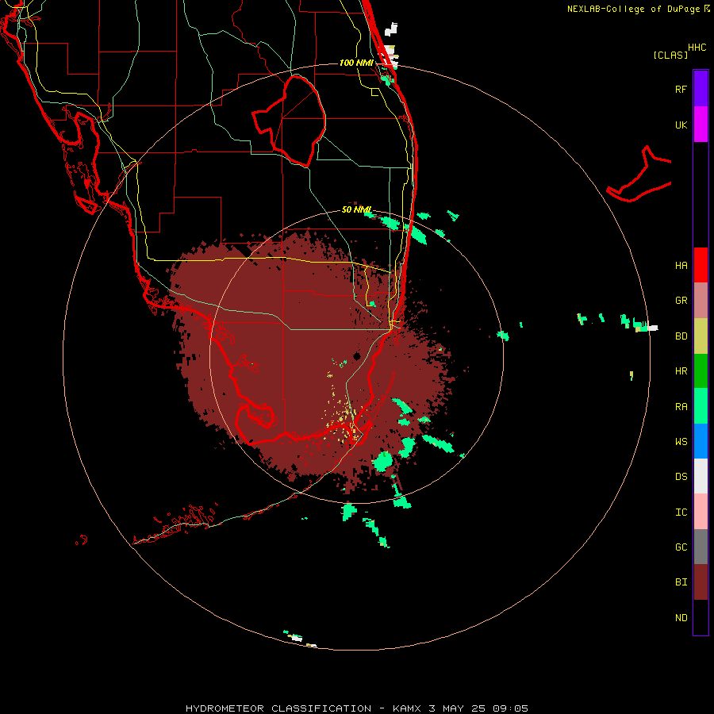Click the NEXLAB-College of DuPage credit text

[633, 9]
